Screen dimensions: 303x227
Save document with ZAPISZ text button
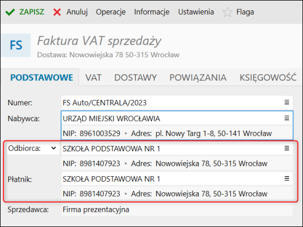(32, 12)
